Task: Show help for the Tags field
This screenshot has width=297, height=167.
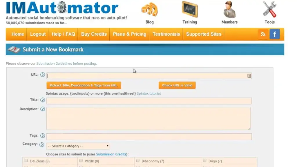Action: coord(43,136)
